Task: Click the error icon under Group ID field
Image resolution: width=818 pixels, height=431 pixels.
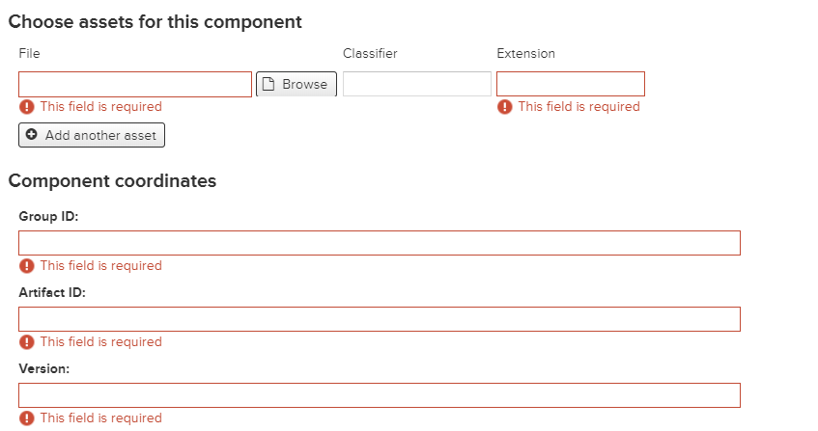Action: point(27,266)
